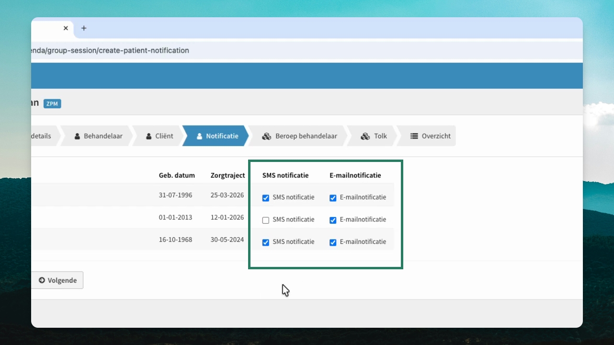Select the birth date 31-07-1996
Viewport: 614px width, 345px height.
[175, 195]
